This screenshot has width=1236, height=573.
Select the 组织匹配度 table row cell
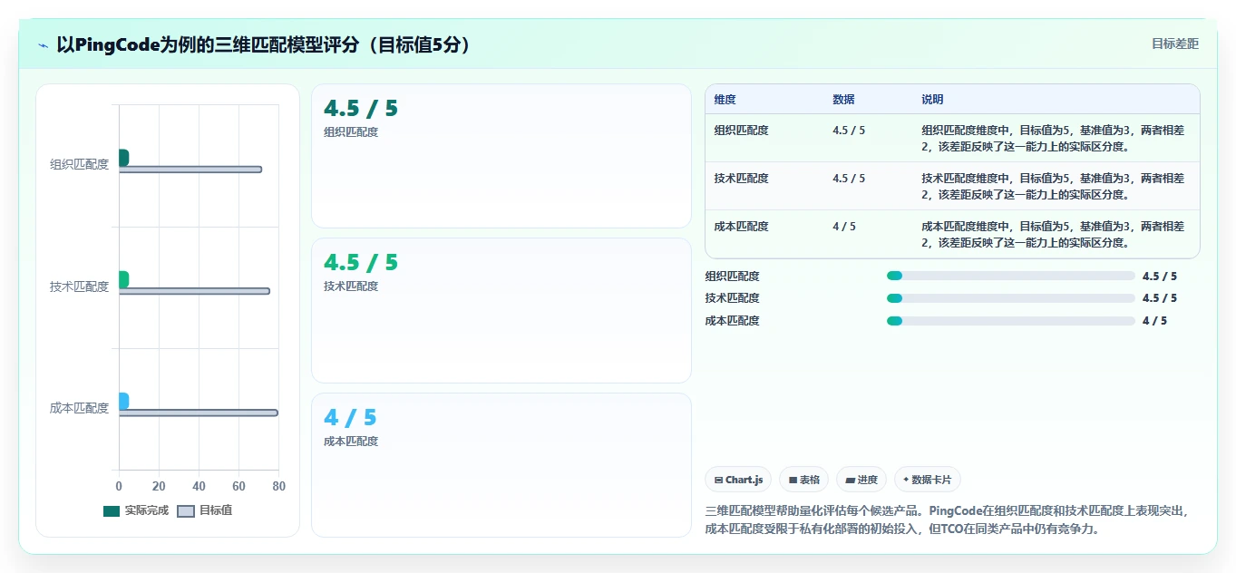[741, 131]
